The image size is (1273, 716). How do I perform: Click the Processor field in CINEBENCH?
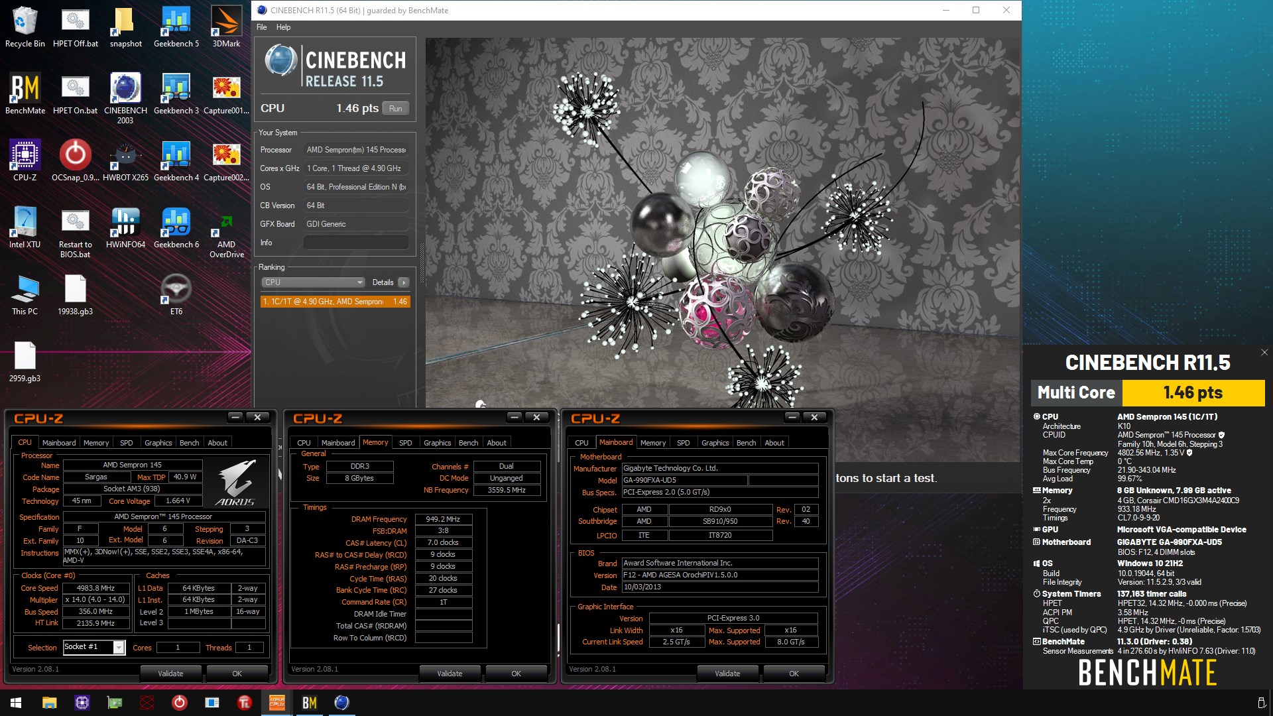tap(356, 150)
